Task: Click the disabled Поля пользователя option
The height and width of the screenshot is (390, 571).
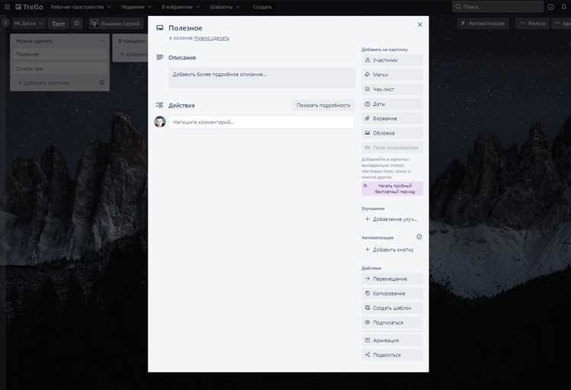Action: pyautogui.click(x=392, y=147)
